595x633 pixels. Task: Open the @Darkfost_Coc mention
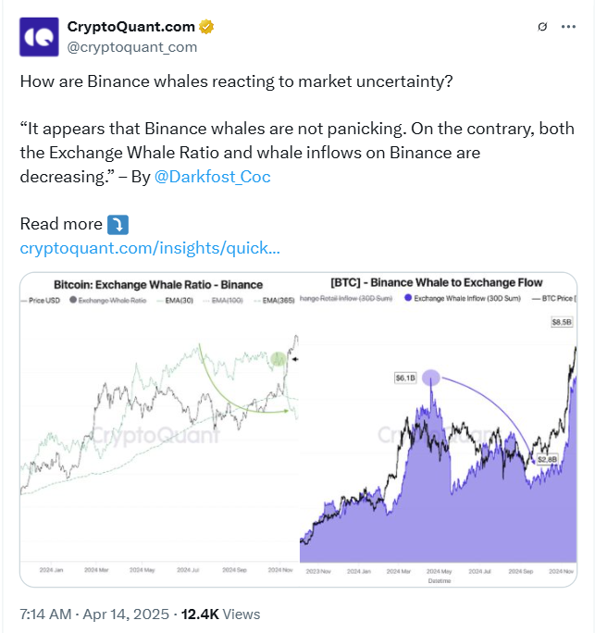(x=212, y=176)
